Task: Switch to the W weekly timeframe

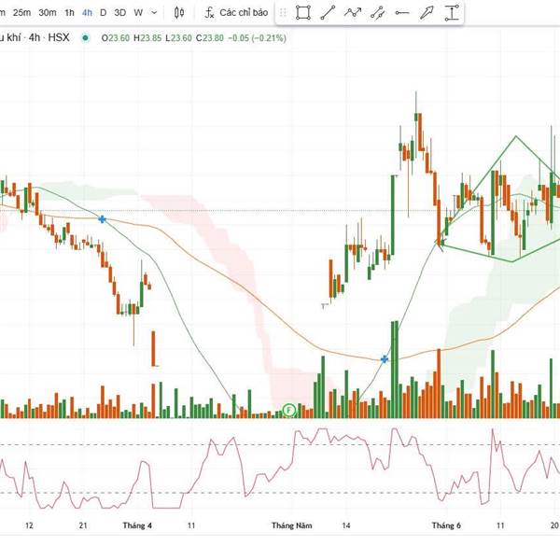Action: [x=138, y=13]
